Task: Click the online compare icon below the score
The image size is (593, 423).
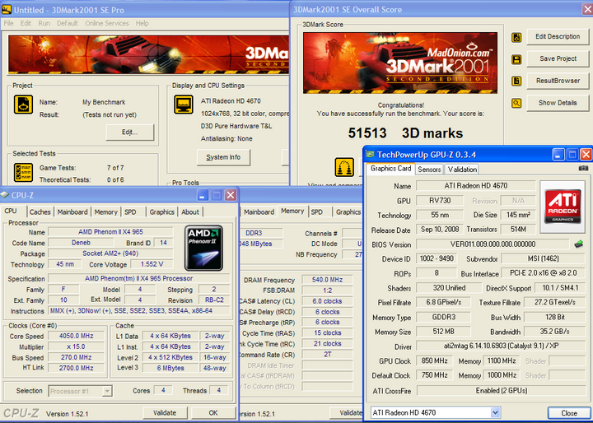Action: pos(344,167)
